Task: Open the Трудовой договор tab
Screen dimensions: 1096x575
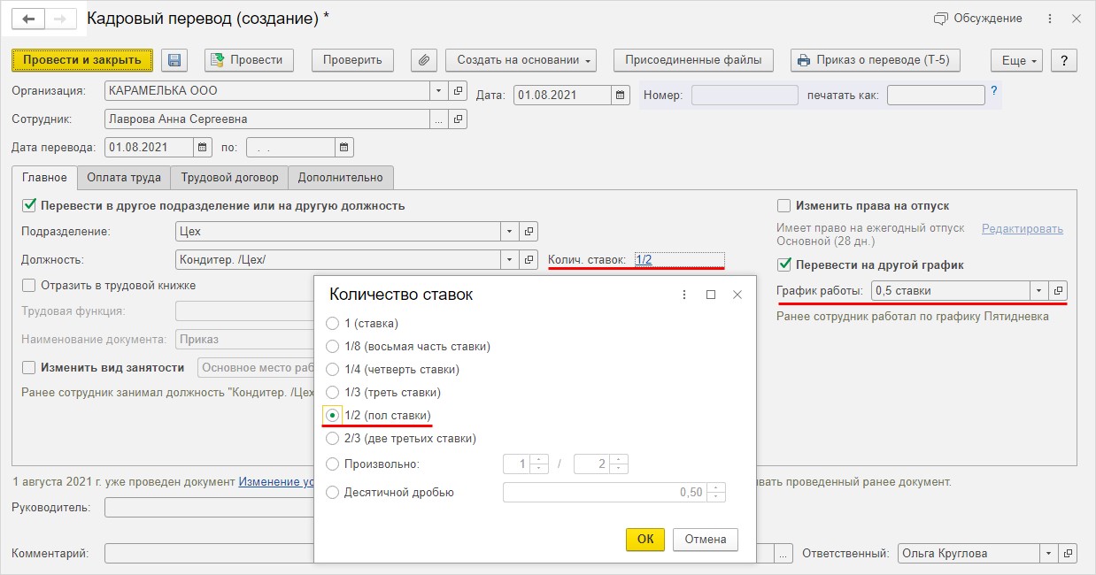Action: click(229, 178)
